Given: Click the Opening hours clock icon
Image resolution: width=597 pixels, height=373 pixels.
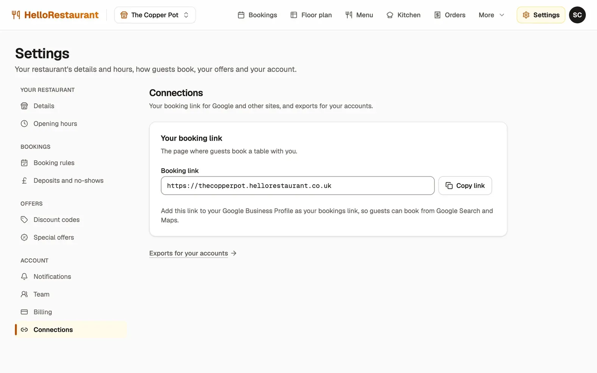Looking at the screenshot, I should 24,123.
